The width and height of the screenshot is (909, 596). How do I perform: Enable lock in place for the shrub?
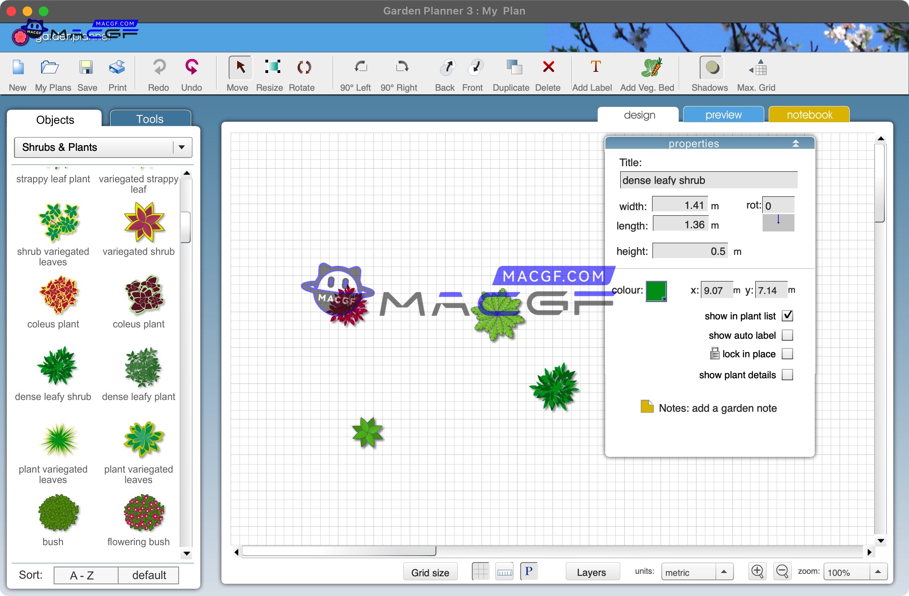point(788,354)
